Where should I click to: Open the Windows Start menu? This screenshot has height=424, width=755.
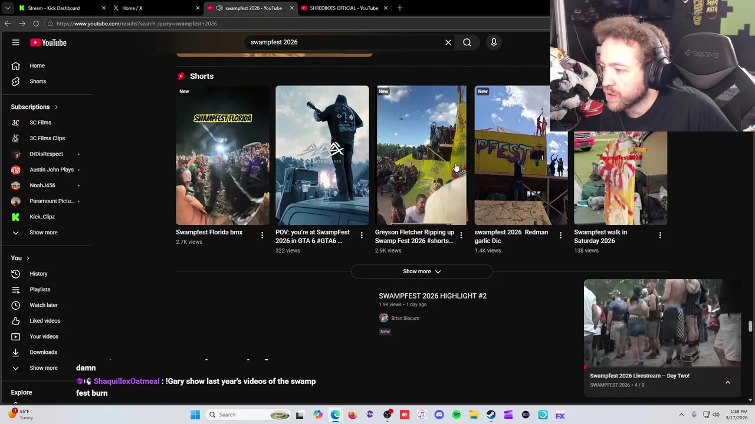point(195,415)
